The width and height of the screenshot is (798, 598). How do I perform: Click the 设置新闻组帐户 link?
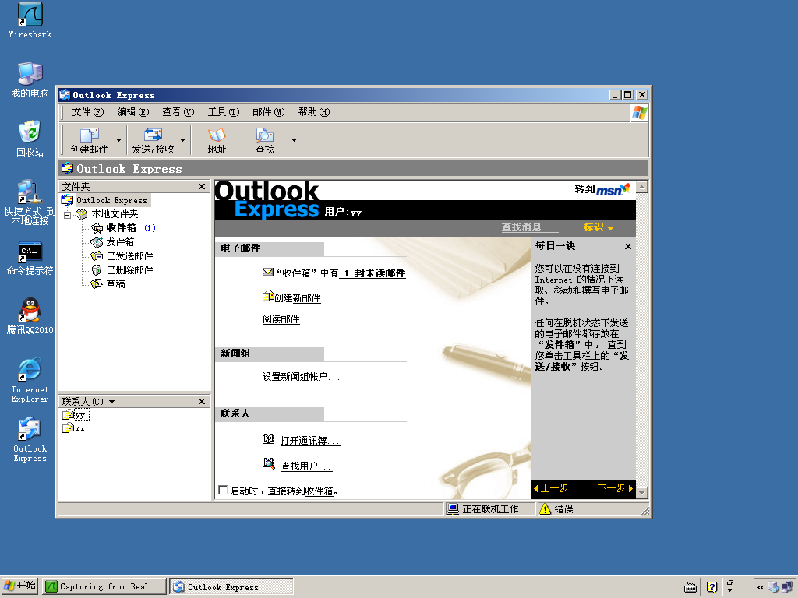pos(302,377)
